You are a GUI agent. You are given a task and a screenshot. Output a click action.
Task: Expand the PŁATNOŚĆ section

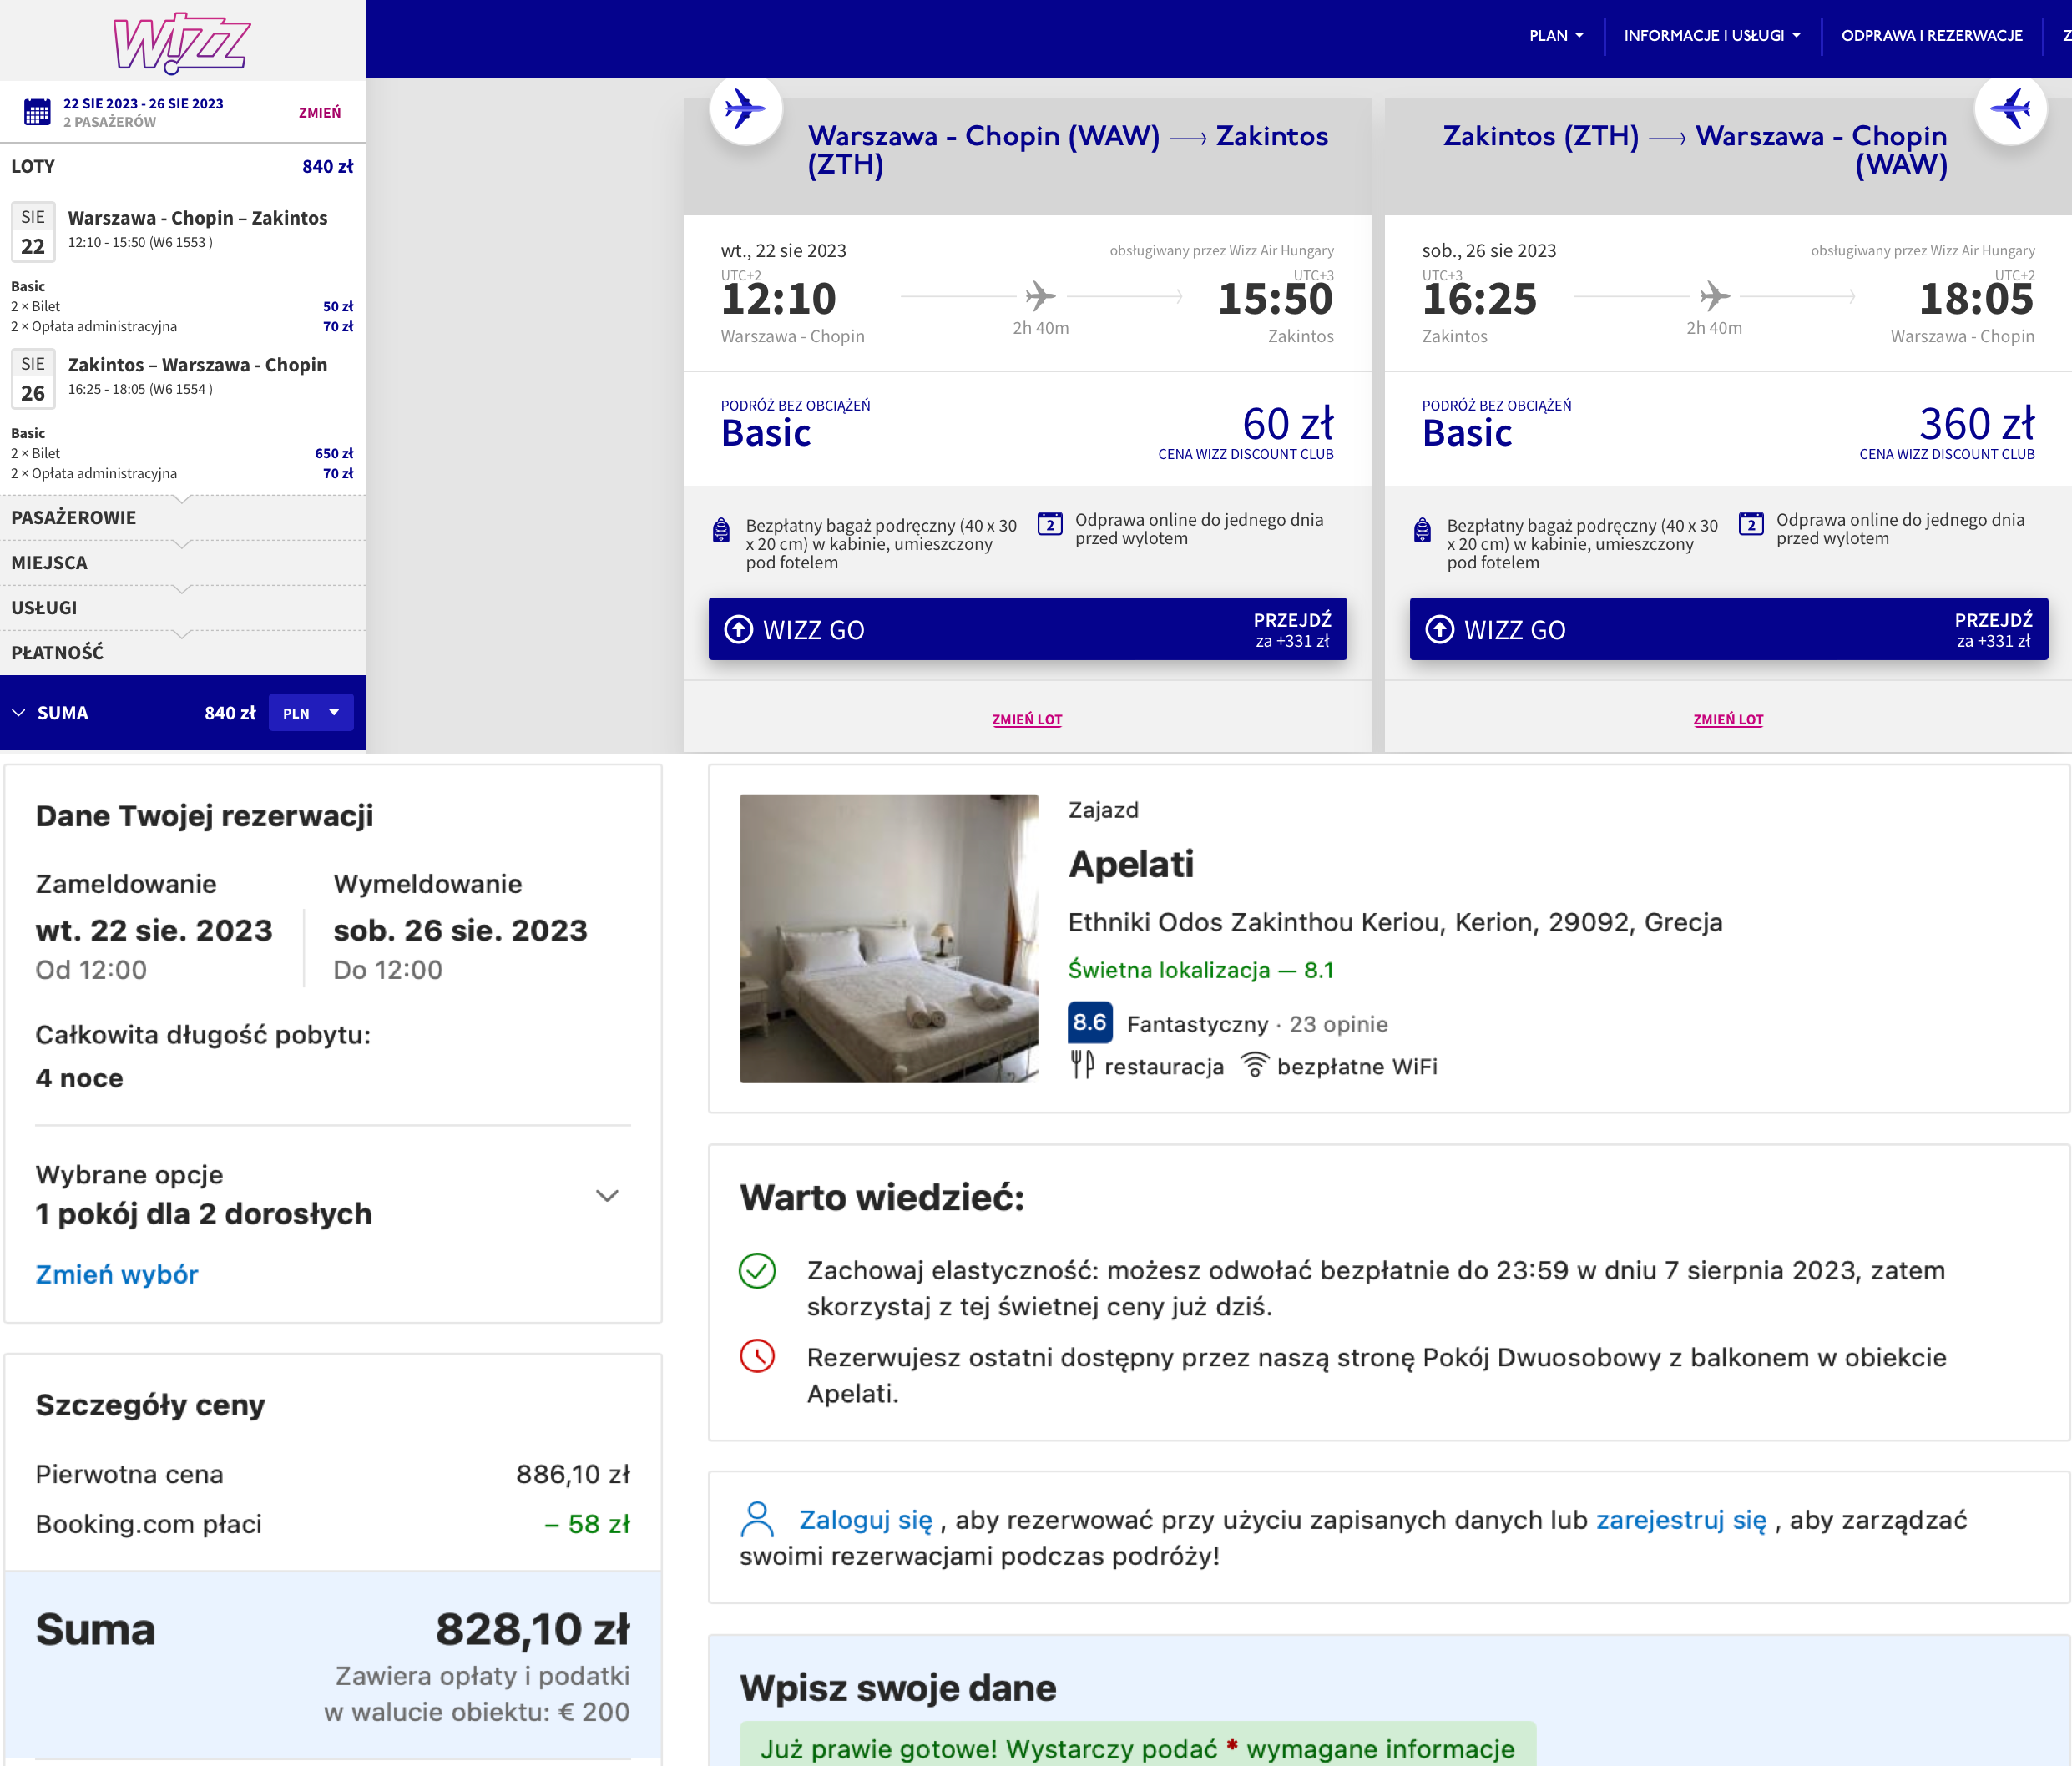[x=183, y=652]
